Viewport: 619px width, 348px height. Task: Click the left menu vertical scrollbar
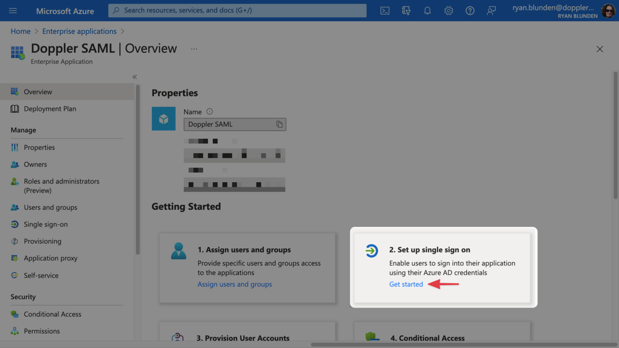click(138, 169)
